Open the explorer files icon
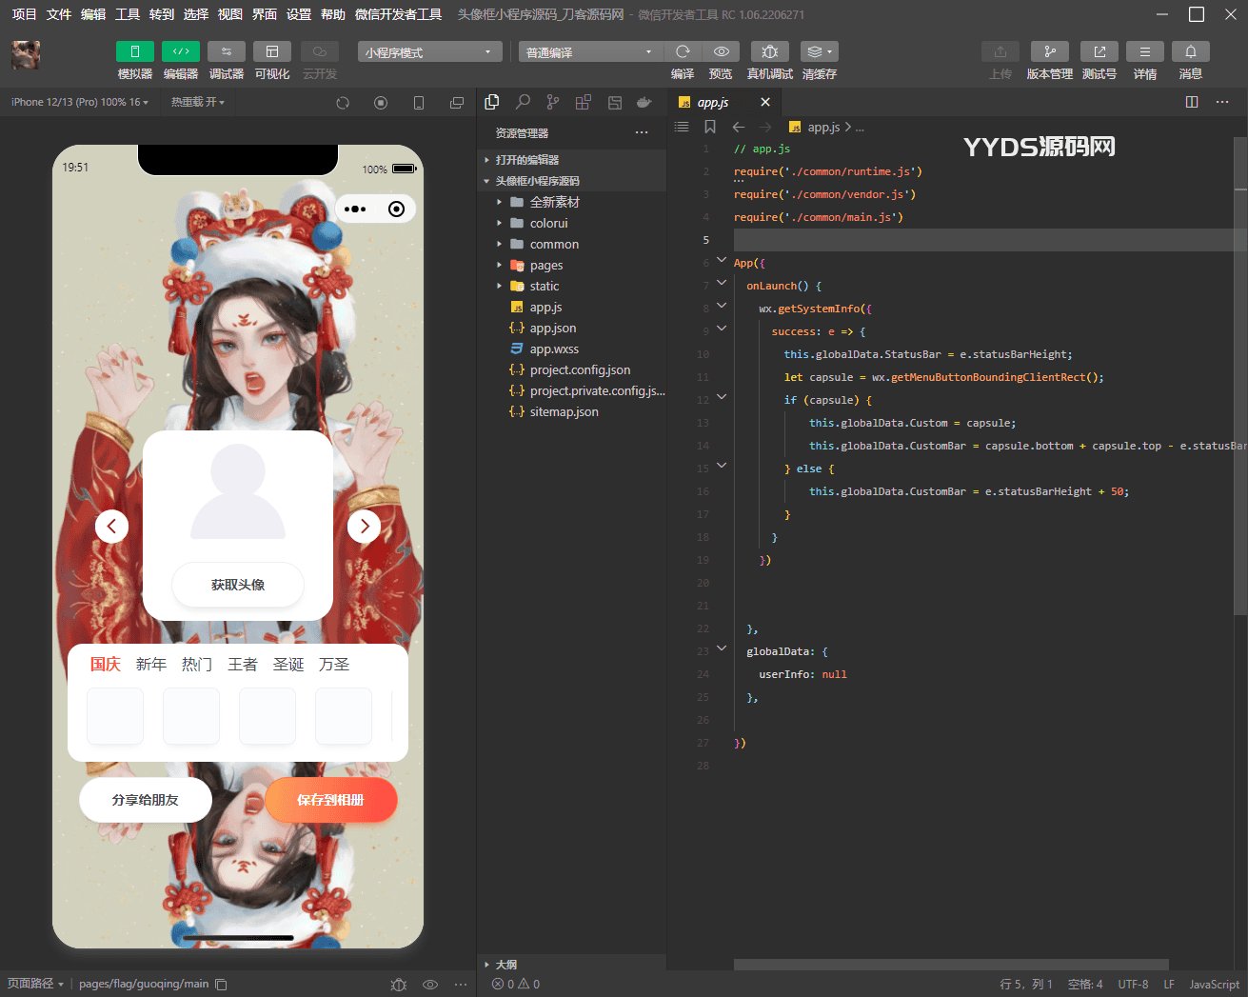Viewport: 1248px width, 997px height. 492,102
